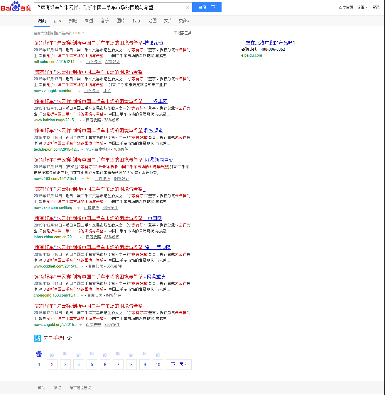The image size is (385, 395).
Task: Go to results page 9
Action: [x=145, y=365]
